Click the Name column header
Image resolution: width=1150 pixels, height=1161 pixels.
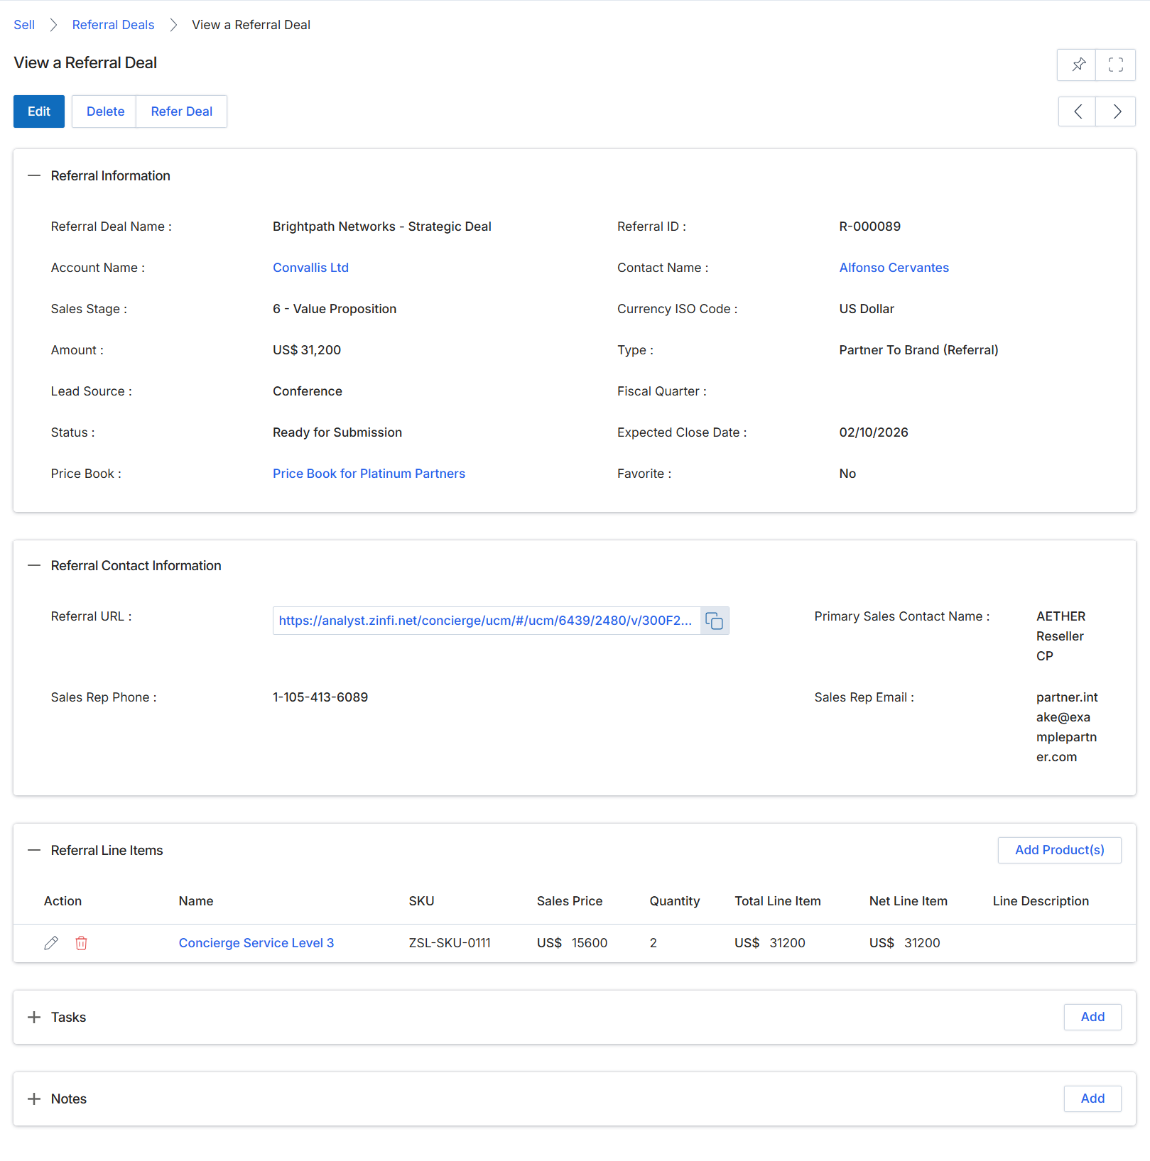(196, 901)
